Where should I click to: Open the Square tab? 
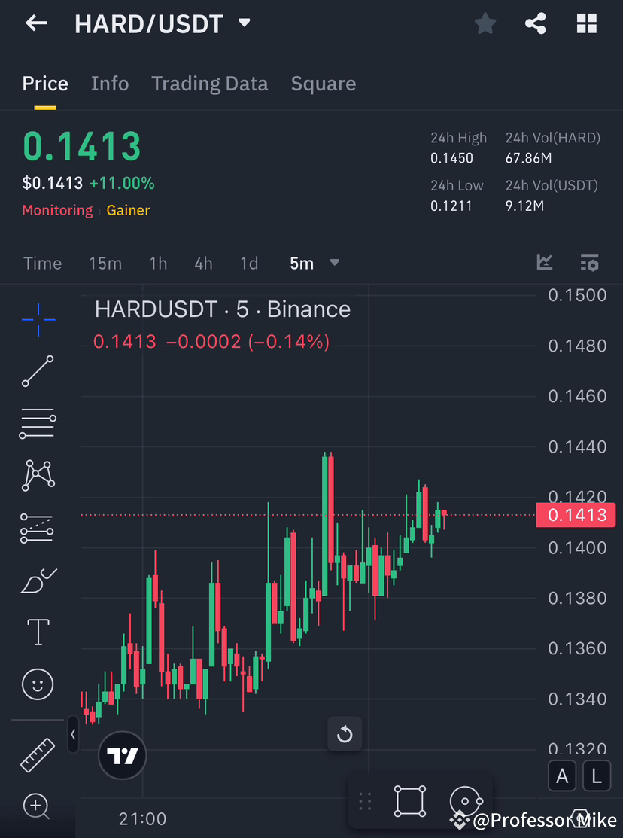point(323,84)
